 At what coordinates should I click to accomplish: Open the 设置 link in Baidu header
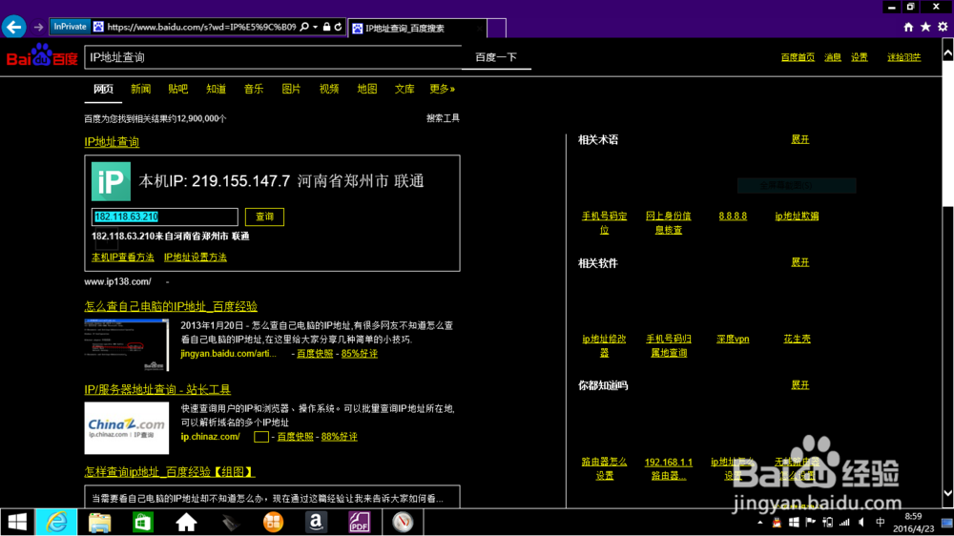coord(860,57)
